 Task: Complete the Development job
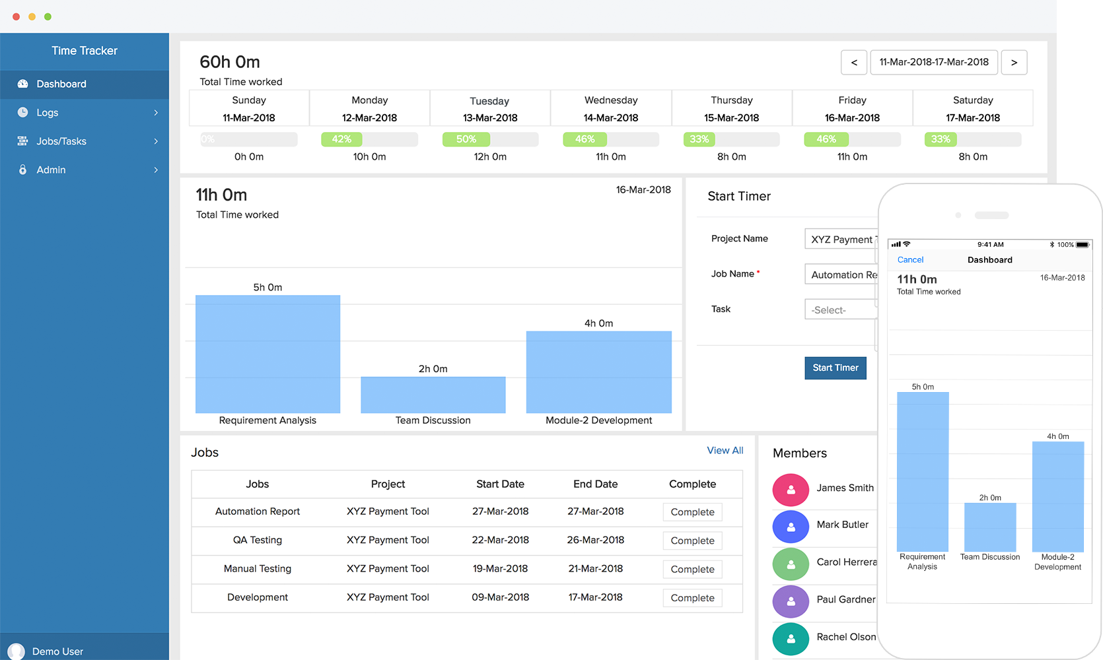(692, 597)
